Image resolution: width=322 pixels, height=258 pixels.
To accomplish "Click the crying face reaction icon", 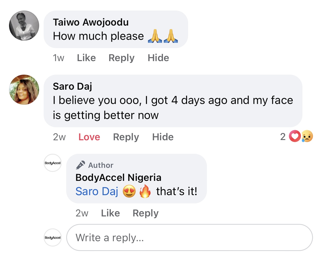I will coord(307,137).
